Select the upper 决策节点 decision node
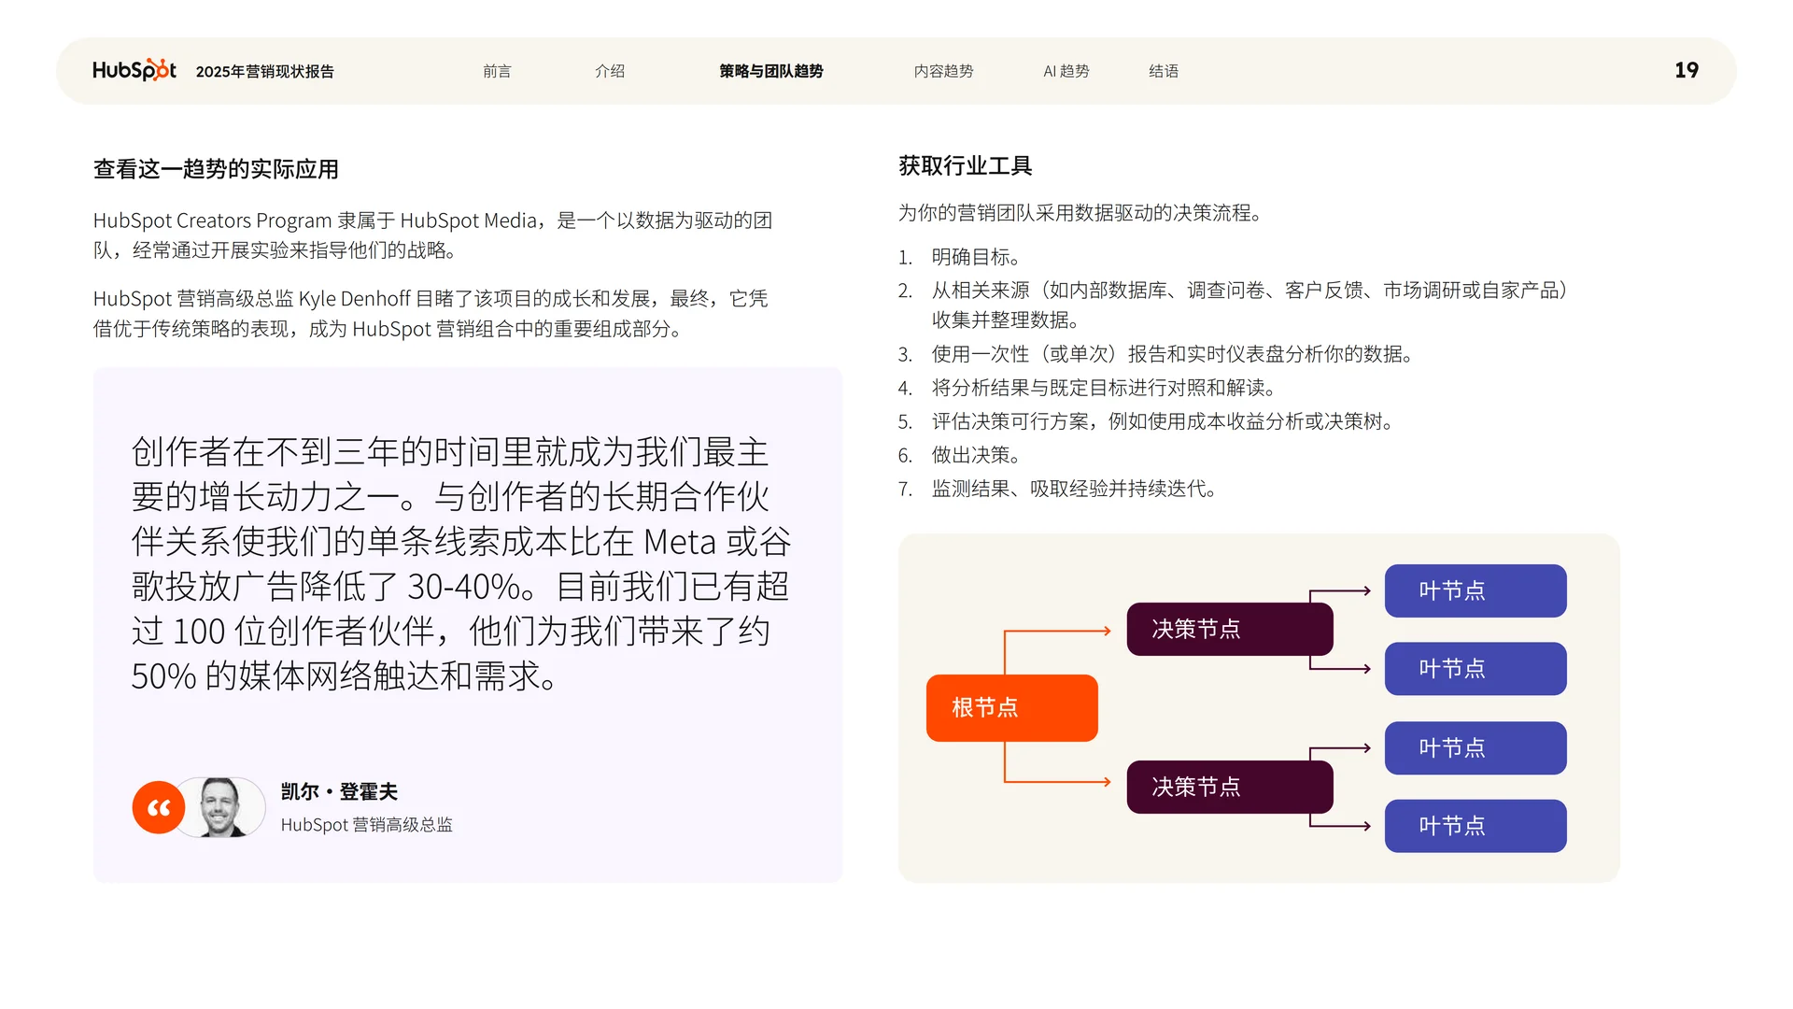Viewport: 1793px width, 1009px height. pos(1230,629)
